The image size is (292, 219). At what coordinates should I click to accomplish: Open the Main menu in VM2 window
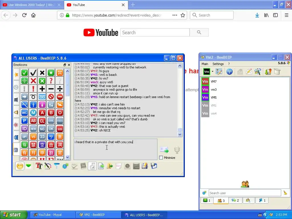point(205,64)
